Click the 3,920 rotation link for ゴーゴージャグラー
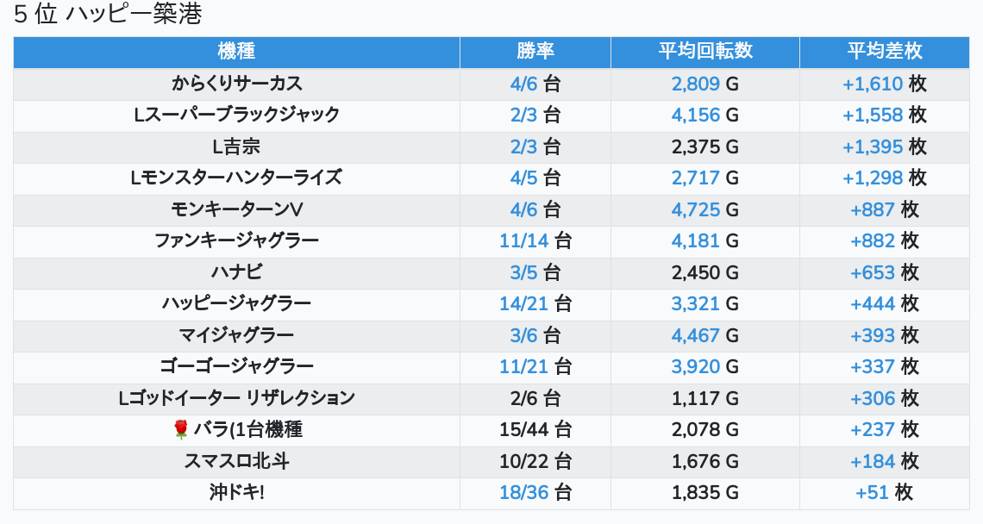983x524 pixels. (x=695, y=366)
